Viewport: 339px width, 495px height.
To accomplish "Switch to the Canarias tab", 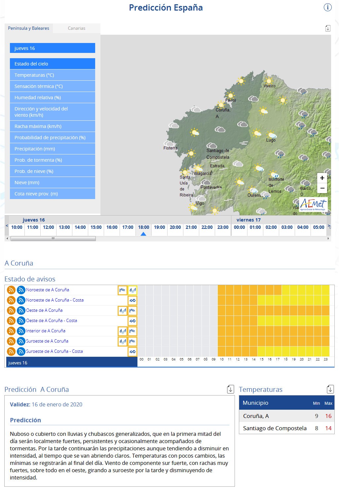I will [x=76, y=28].
